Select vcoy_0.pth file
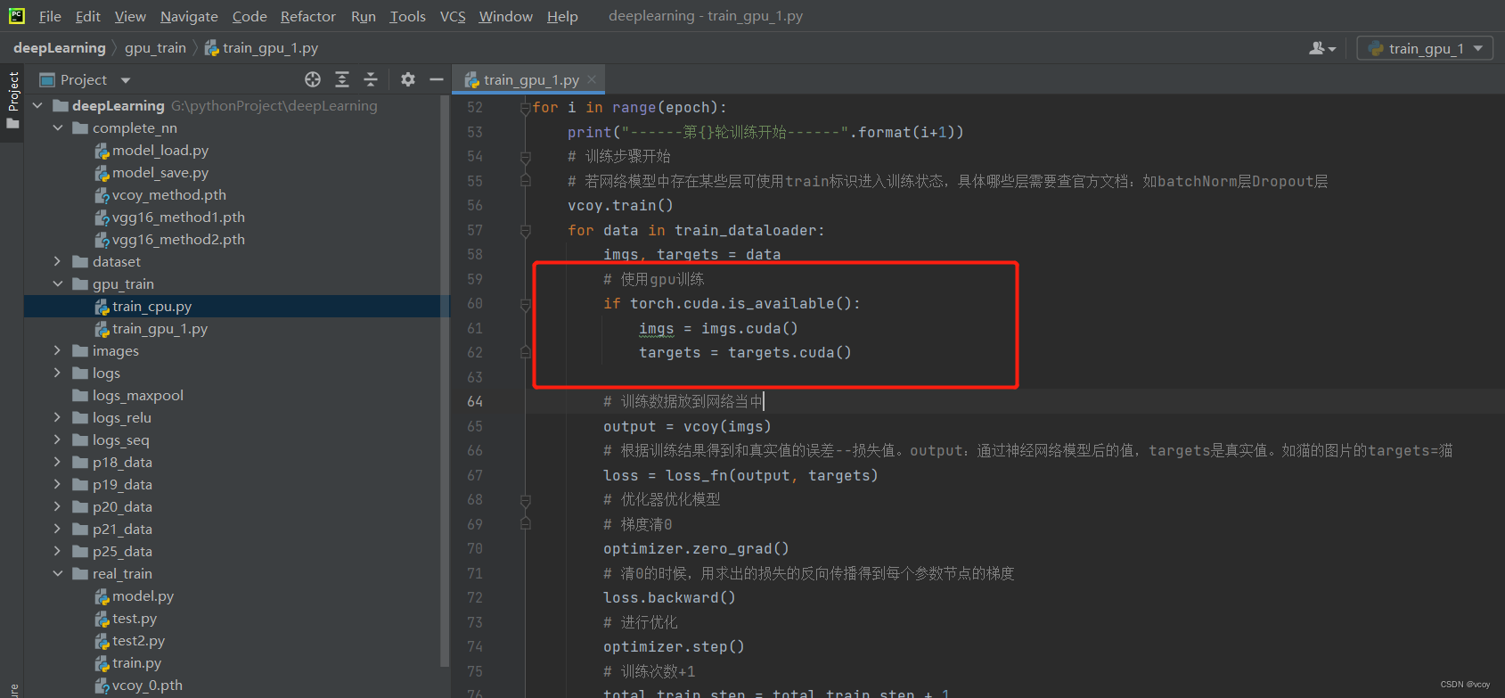The image size is (1505, 698). [147, 685]
